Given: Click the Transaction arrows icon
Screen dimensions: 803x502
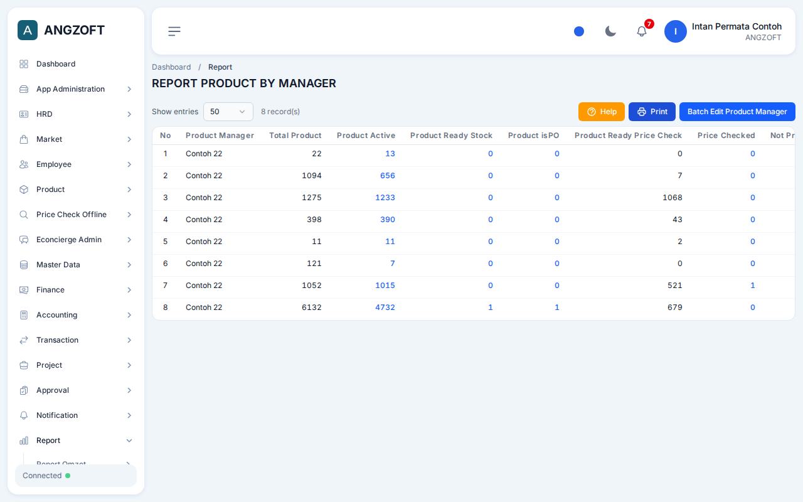Looking at the screenshot, I should pyautogui.click(x=24, y=340).
